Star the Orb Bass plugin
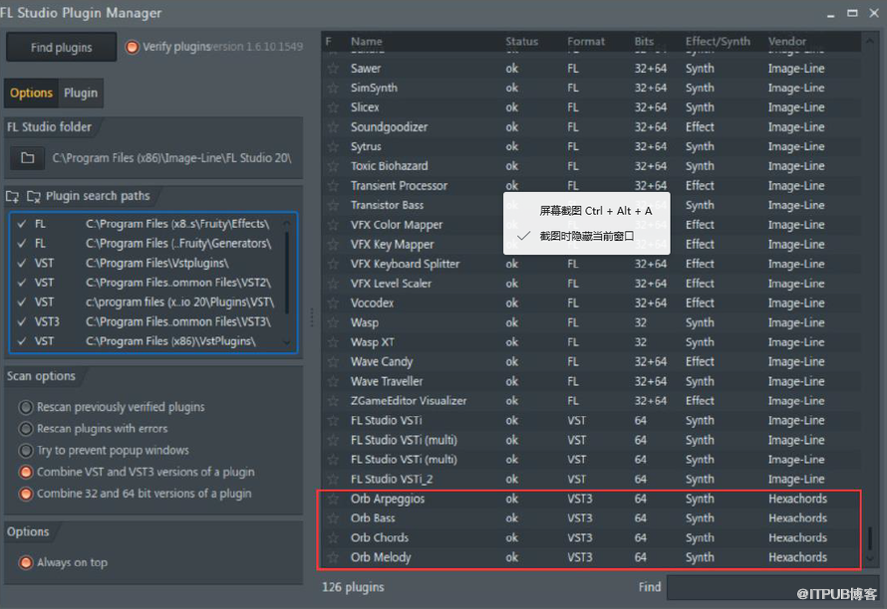The width and height of the screenshot is (887, 609). 333,518
